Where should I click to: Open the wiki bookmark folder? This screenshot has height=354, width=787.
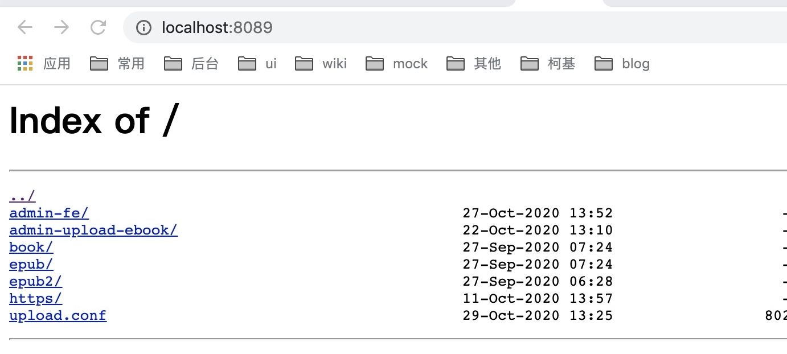[x=321, y=63]
